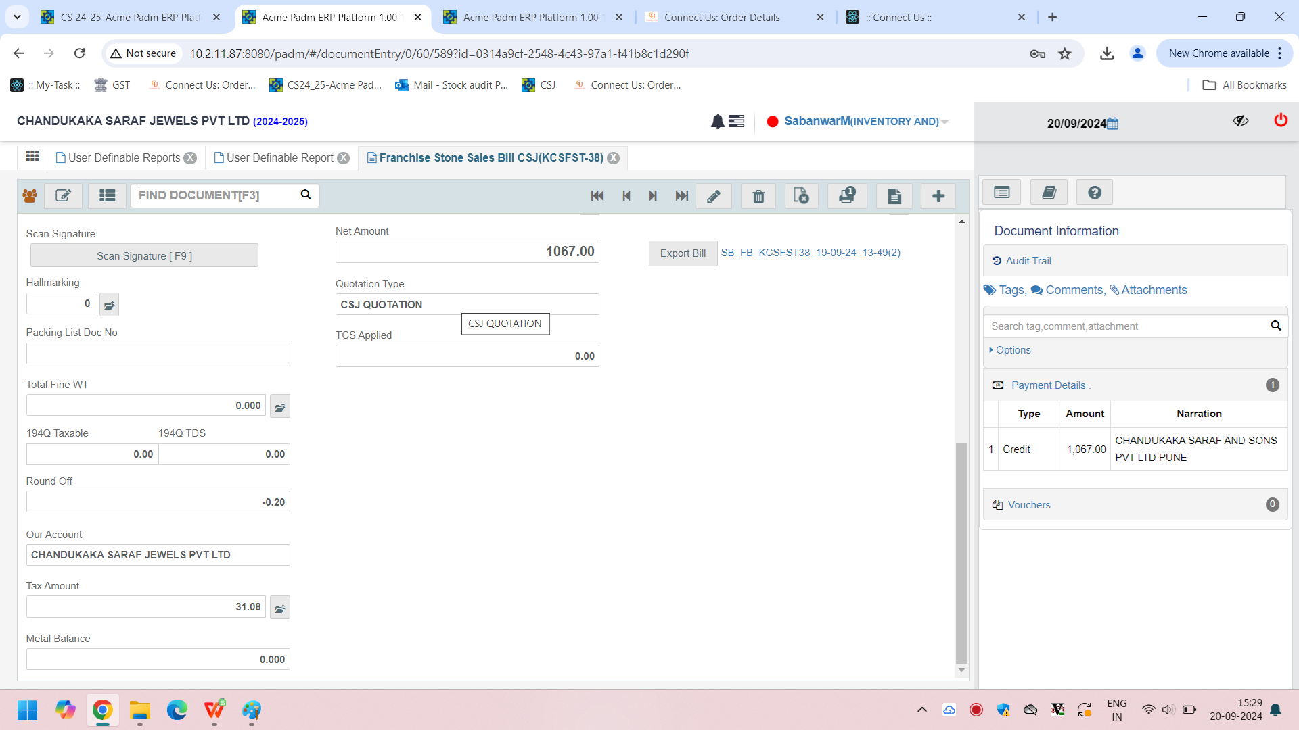The image size is (1299, 730).
Task: Bookmark this page with star icon
Action: tap(1065, 53)
